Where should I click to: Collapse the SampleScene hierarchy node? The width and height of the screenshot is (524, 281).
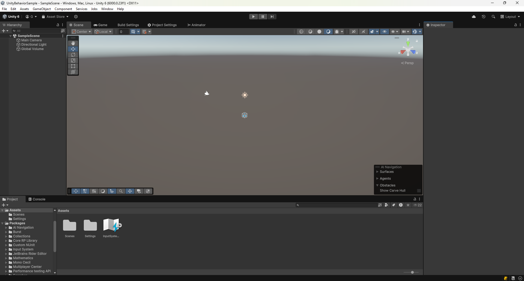pyautogui.click(x=11, y=36)
